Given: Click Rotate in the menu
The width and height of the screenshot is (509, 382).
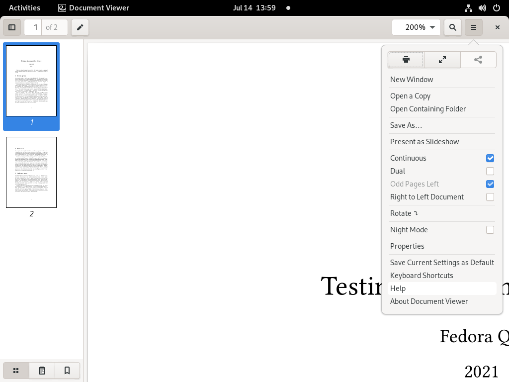Looking at the screenshot, I should (442, 213).
